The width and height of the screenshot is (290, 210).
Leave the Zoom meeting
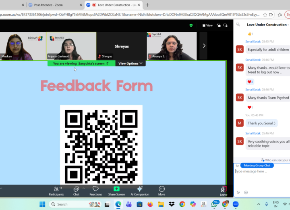click(x=223, y=191)
